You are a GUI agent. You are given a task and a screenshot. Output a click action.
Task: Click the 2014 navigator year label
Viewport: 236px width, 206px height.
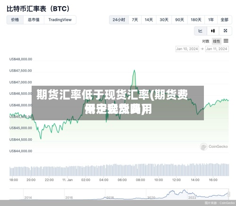(x=28, y=197)
